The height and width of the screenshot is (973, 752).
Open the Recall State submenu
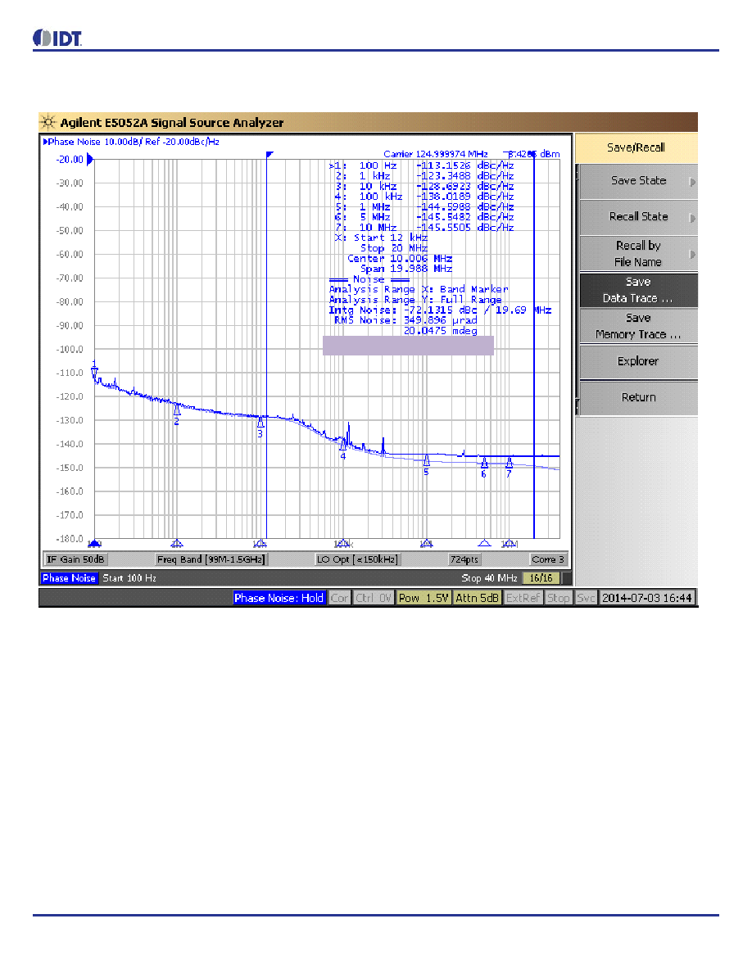638,217
